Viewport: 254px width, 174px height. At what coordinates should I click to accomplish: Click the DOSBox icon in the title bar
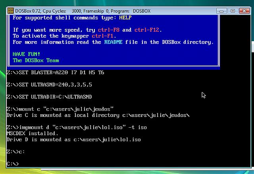coord(11,11)
